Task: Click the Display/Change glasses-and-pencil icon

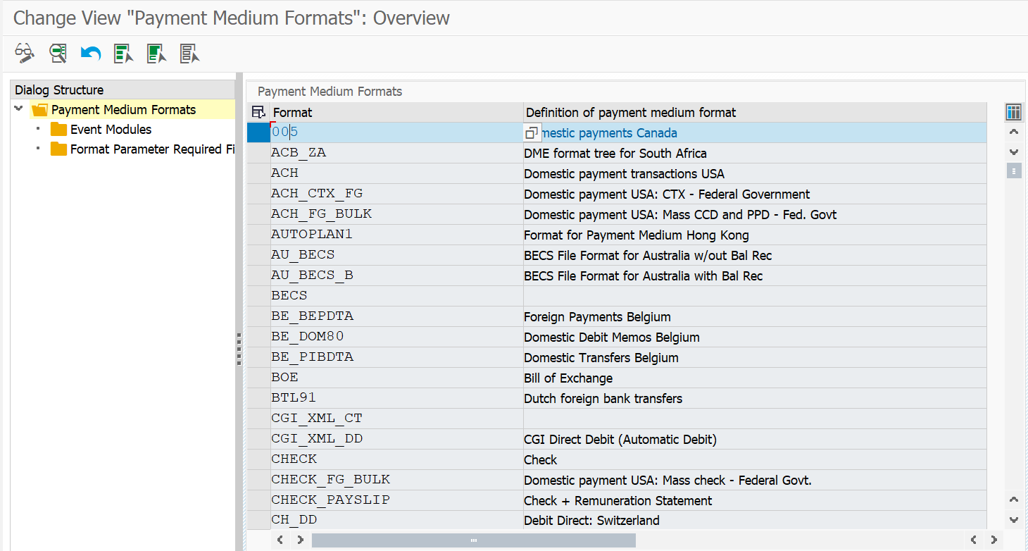Action: click(25, 53)
